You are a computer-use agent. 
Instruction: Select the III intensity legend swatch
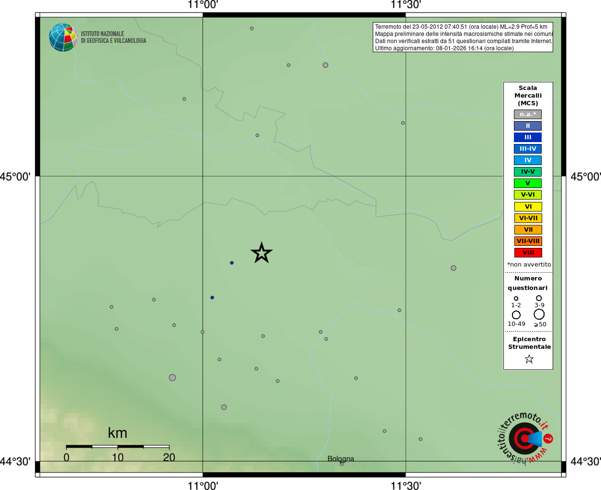(528, 137)
